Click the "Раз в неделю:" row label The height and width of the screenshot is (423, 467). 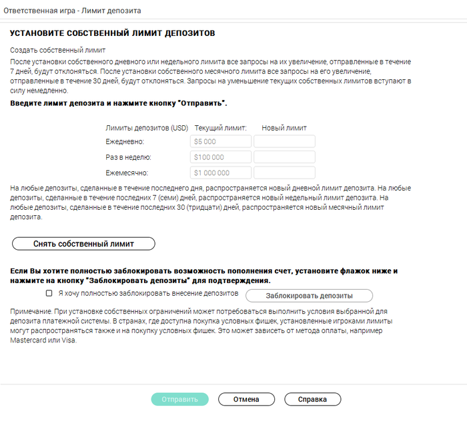click(x=129, y=157)
